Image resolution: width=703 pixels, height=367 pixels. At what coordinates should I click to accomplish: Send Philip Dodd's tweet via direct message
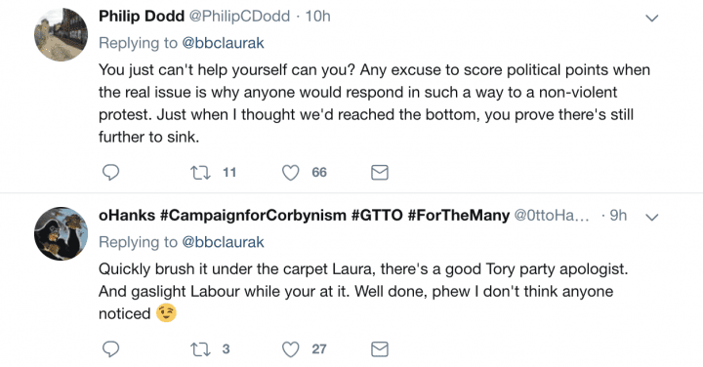[380, 173]
